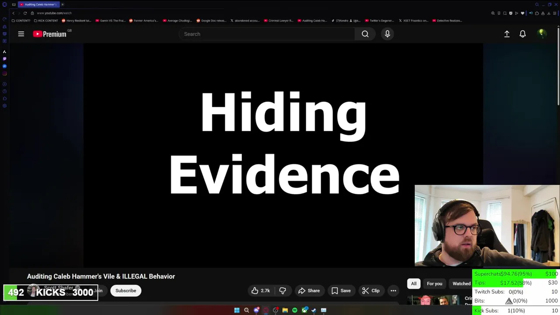Share the video
Screen dimensions: 560x315
click(x=309, y=290)
